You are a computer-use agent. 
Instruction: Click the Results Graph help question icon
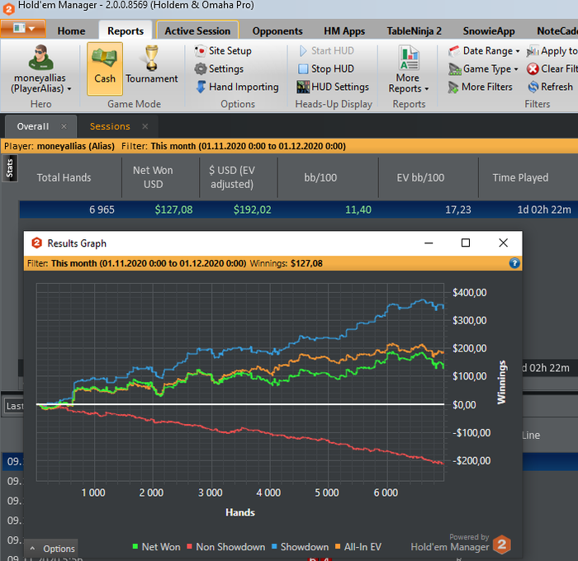(514, 263)
